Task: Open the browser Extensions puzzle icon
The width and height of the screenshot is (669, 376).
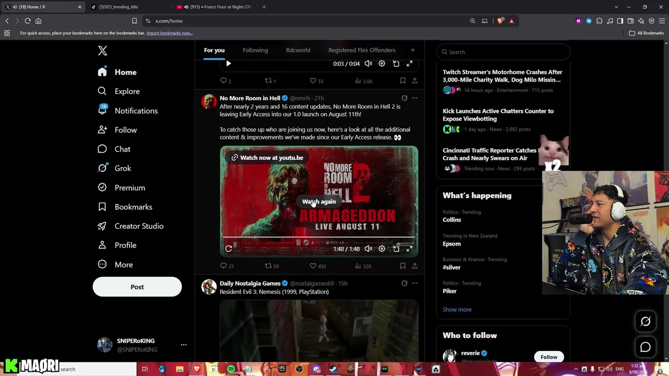Action: pyautogui.click(x=599, y=21)
